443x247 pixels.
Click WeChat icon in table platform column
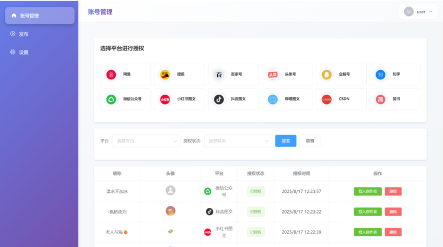pos(208,191)
